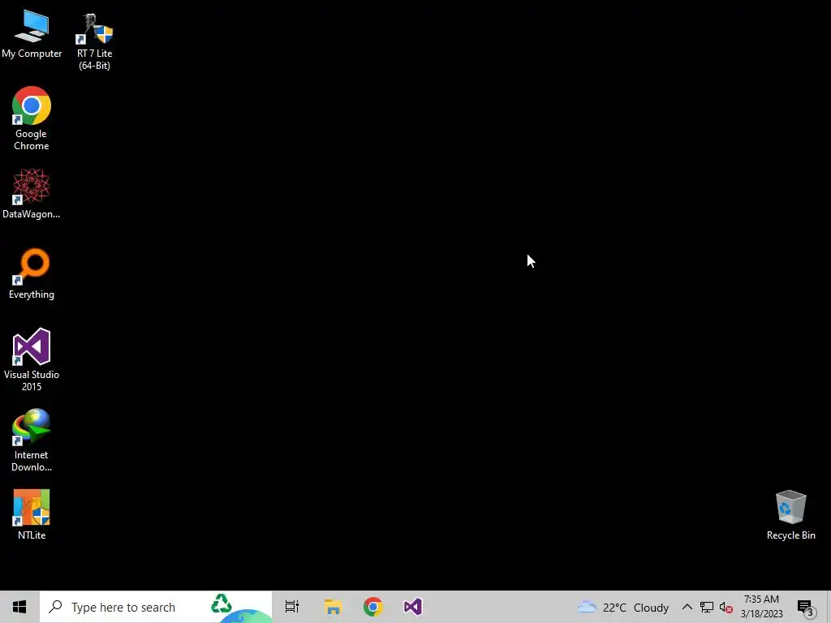Screen dimensions: 831x623
Task: Select the Everything search shortcut
Action: [x=32, y=273]
